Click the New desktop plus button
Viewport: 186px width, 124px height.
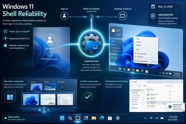click(x=62, y=87)
